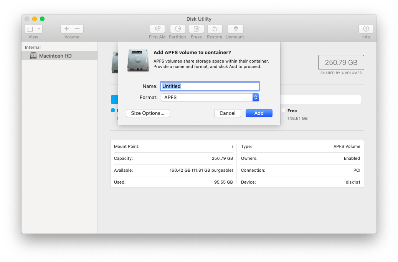
Task: Click the 250.79 GB capacity indicator
Action: click(341, 62)
